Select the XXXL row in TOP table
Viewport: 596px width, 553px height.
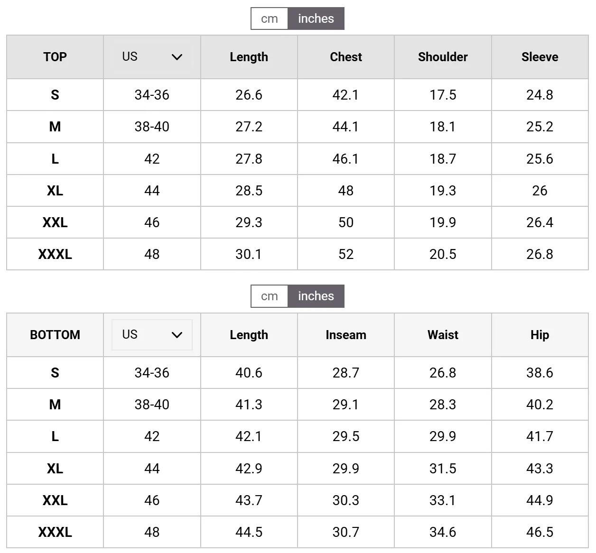coord(298,254)
